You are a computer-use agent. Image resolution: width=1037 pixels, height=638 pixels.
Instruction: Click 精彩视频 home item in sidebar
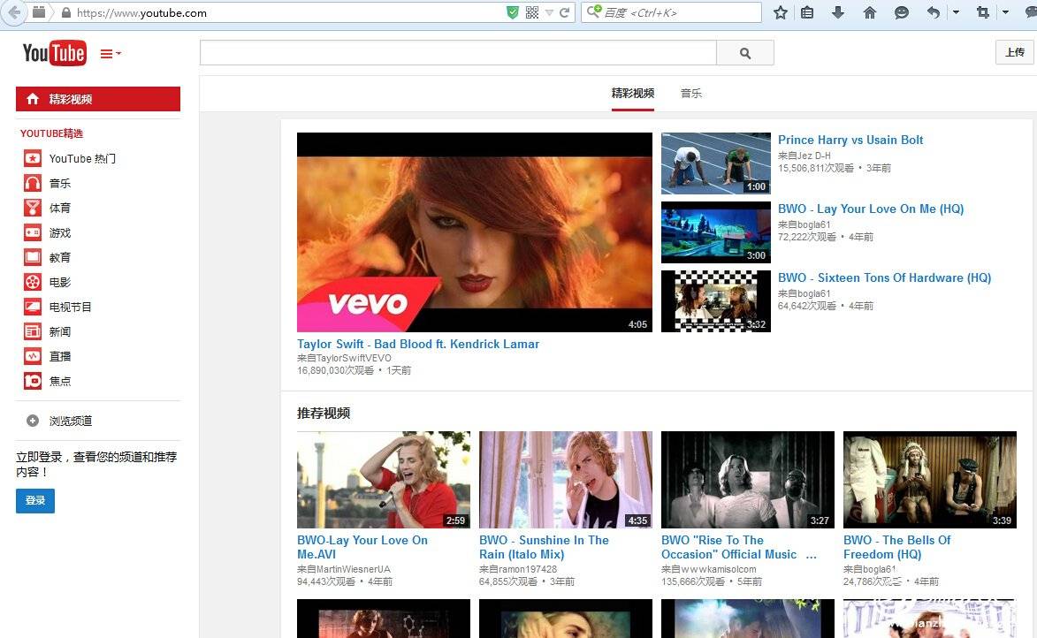(98, 99)
